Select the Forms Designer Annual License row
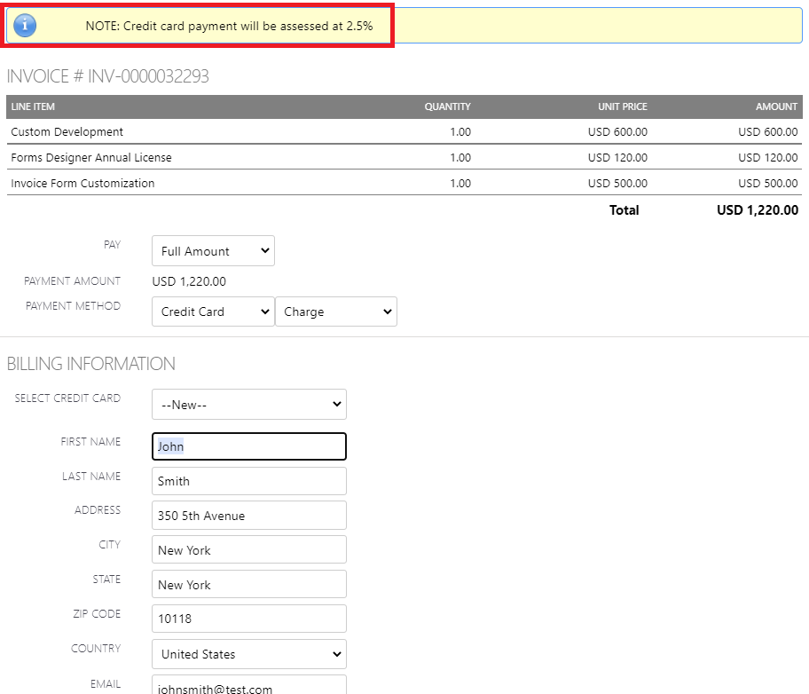Viewport: 809px width, 694px height. (x=91, y=158)
